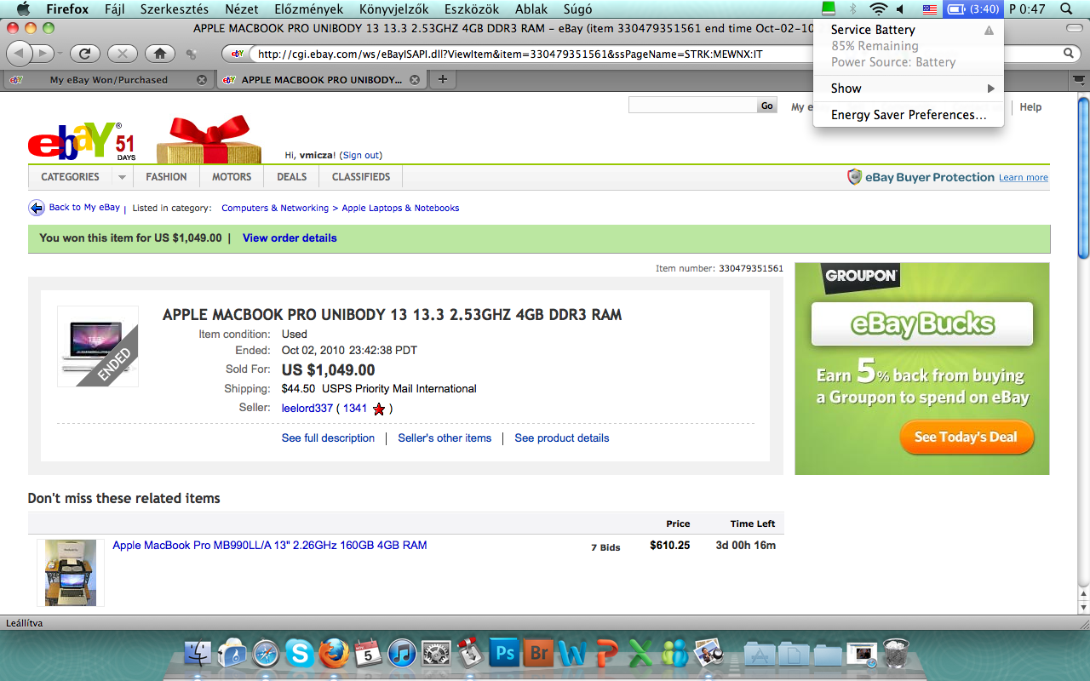Close the My eBay Won/Purchased tab
This screenshot has height=681, width=1090.
click(202, 80)
